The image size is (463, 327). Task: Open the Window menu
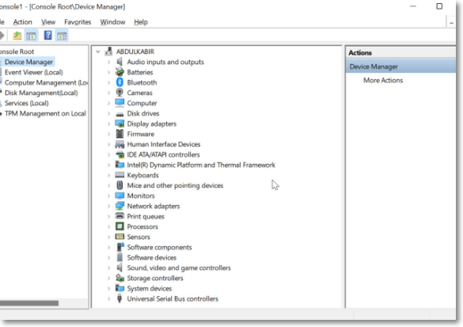pyautogui.click(x=112, y=22)
